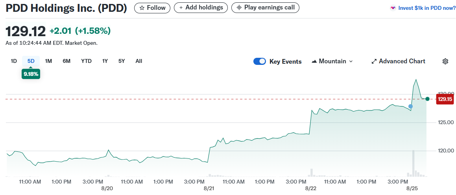The height and width of the screenshot is (195, 456).
Task: Click the 8/22 date axis label
Action: 310,188
